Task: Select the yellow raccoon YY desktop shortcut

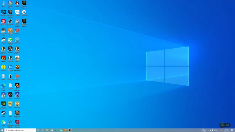Action: coord(10,104)
